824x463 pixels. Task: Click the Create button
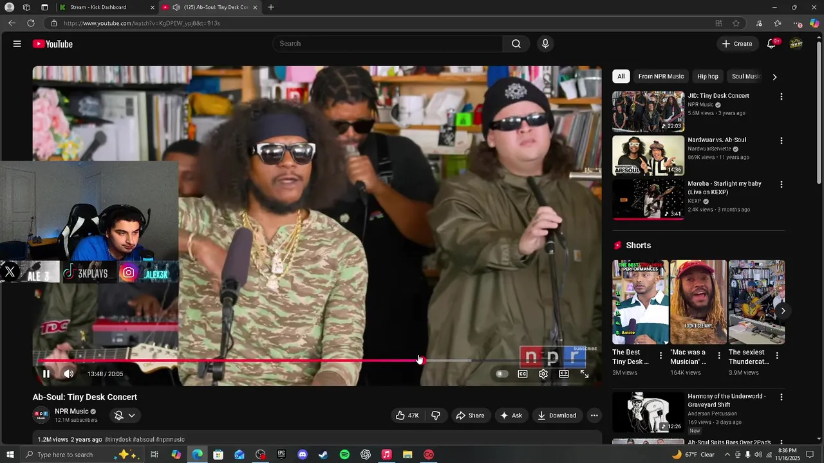tap(737, 44)
